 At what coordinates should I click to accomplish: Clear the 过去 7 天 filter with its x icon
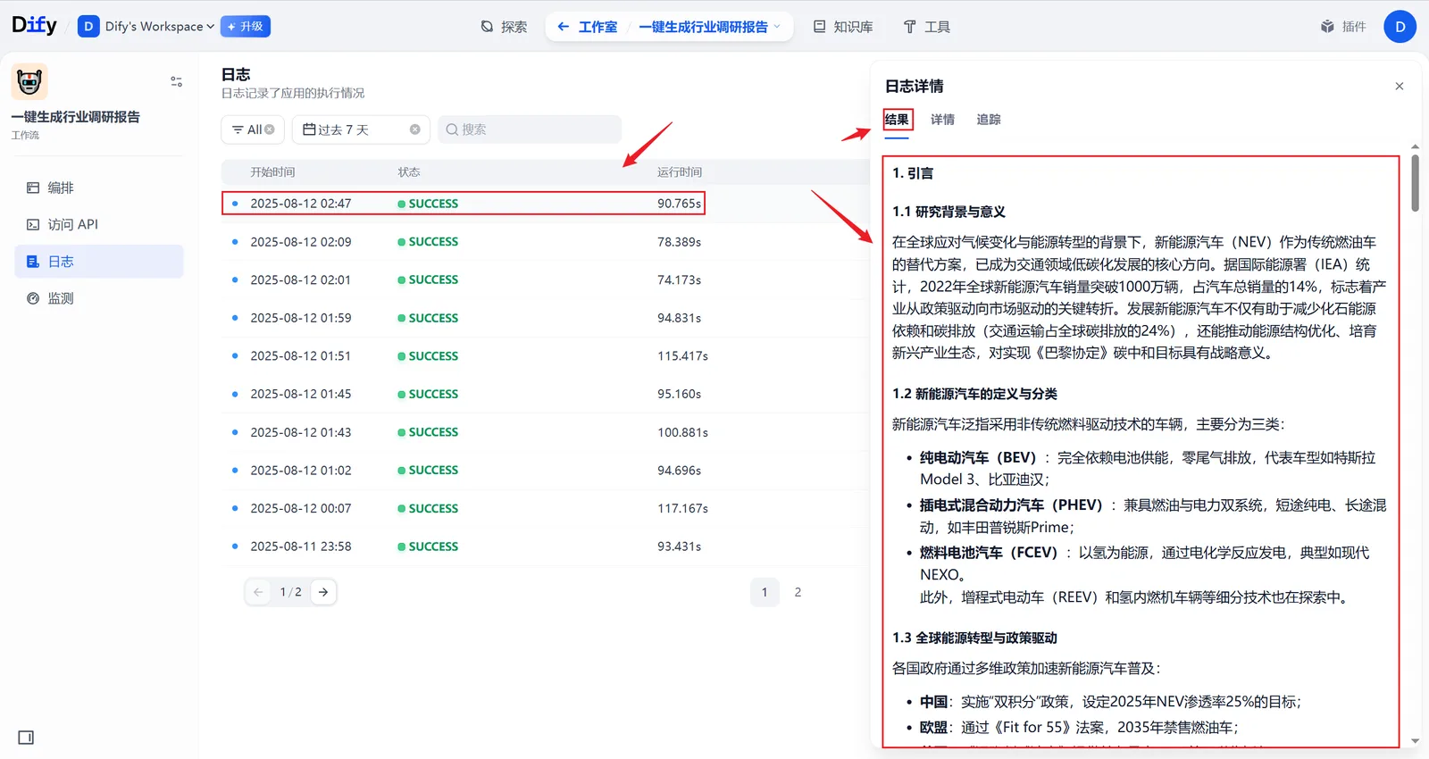point(415,129)
